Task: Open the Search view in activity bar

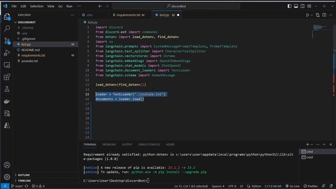Action: point(7,28)
